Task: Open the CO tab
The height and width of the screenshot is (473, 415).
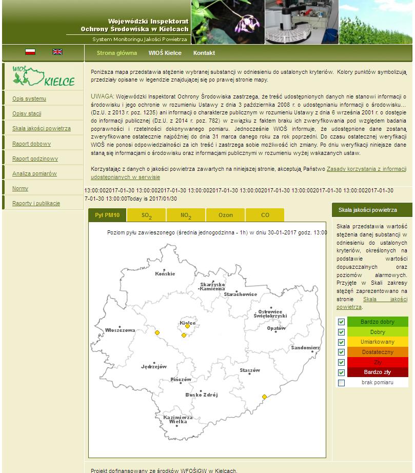Action: click(x=265, y=215)
